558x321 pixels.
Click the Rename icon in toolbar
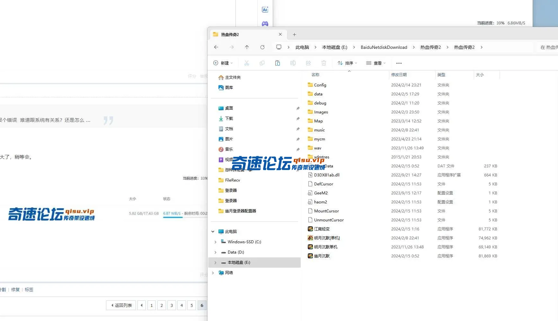[293, 63]
